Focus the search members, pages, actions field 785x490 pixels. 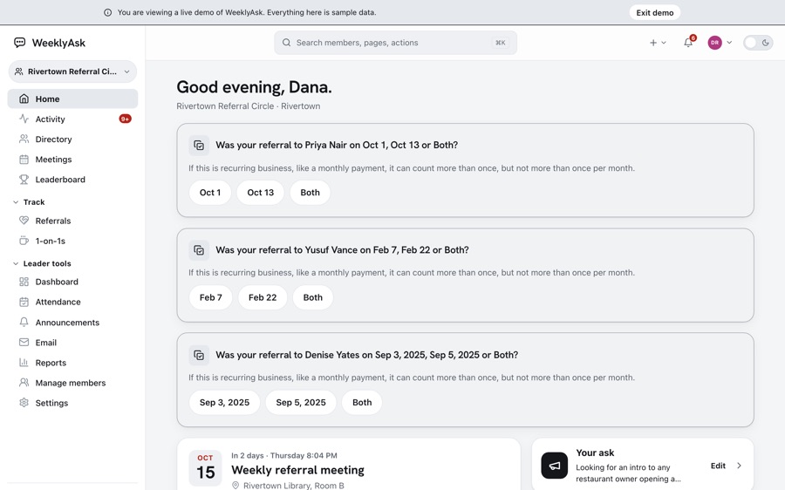(x=395, y=43)
